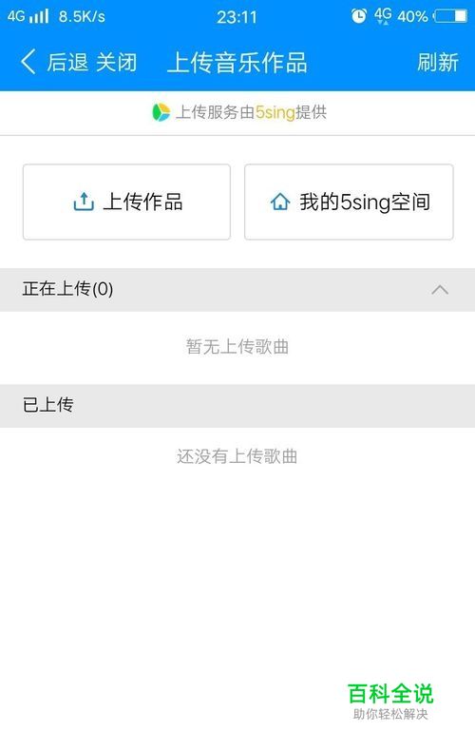Screen dimensions: 475x751
Task: Collapse the 正在上传(0) section with chevron
Action: coord(440,290)
